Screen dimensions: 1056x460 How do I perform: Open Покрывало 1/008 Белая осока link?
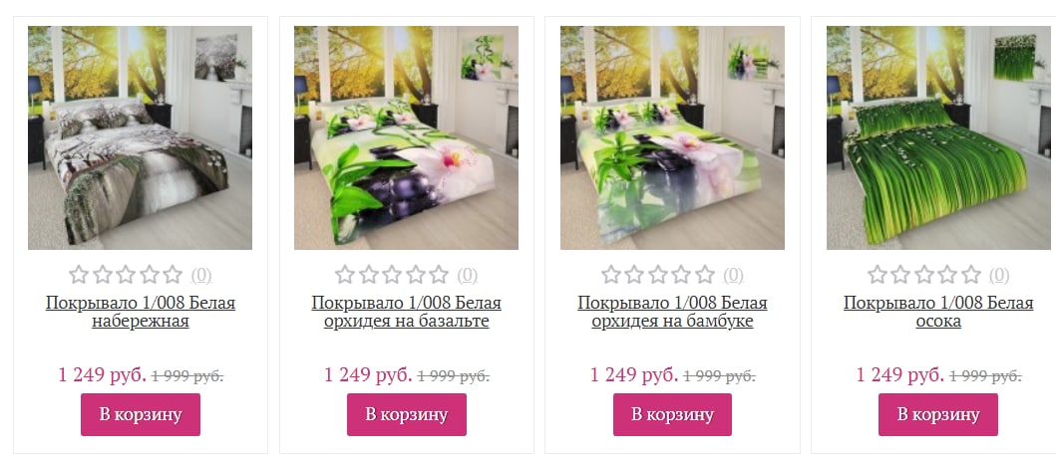coord(938,312)
